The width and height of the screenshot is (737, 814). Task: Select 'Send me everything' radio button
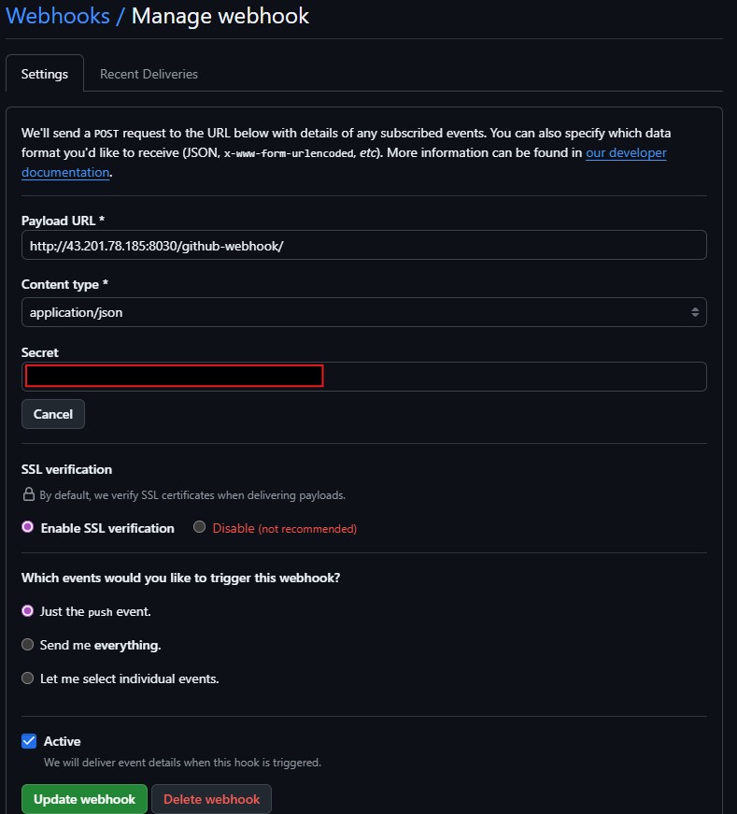(28, 645)
